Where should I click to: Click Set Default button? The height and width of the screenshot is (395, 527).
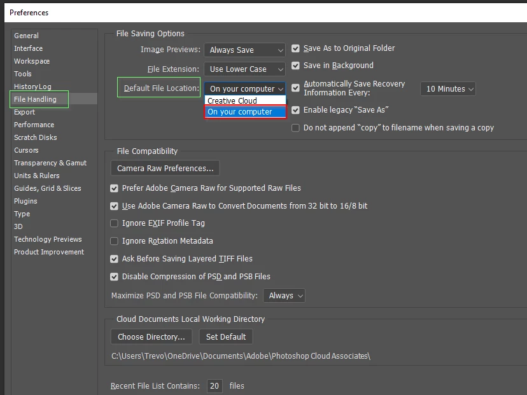(x=226, y=337)
